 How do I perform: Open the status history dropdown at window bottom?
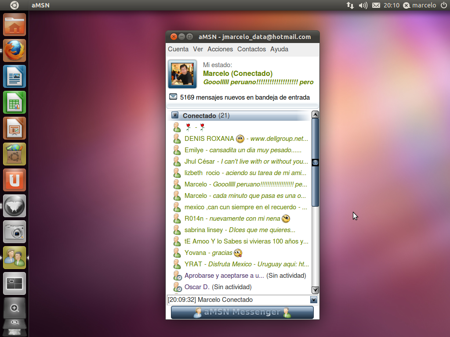(313, 300)
